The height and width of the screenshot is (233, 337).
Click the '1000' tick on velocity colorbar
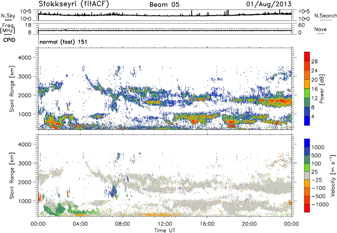318,147
